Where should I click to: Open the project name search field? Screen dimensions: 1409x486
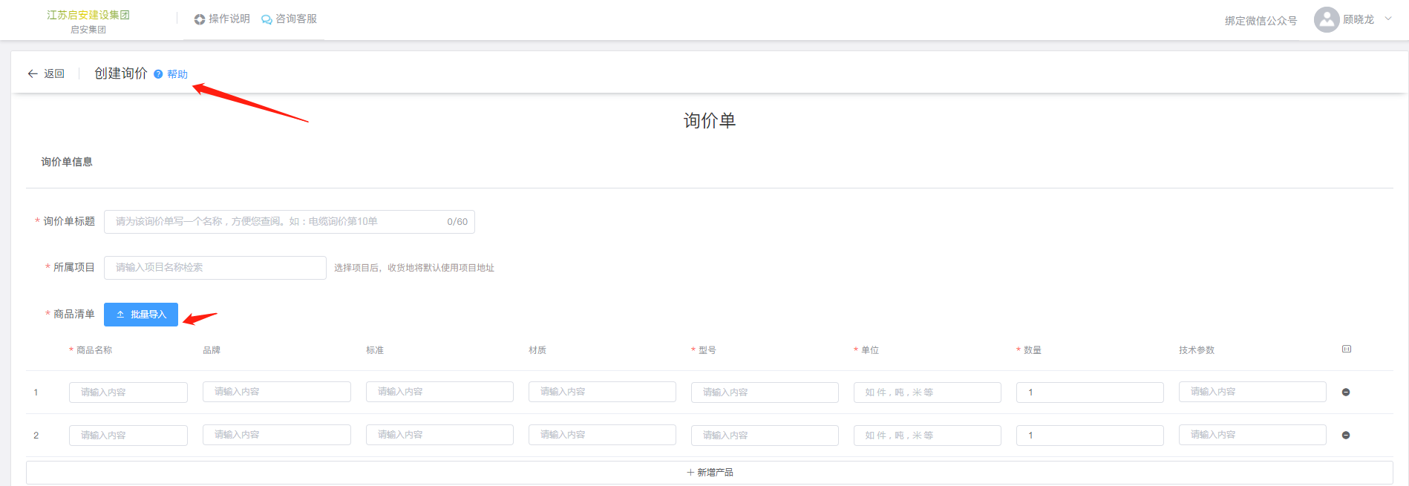click(x=215, y=268)
